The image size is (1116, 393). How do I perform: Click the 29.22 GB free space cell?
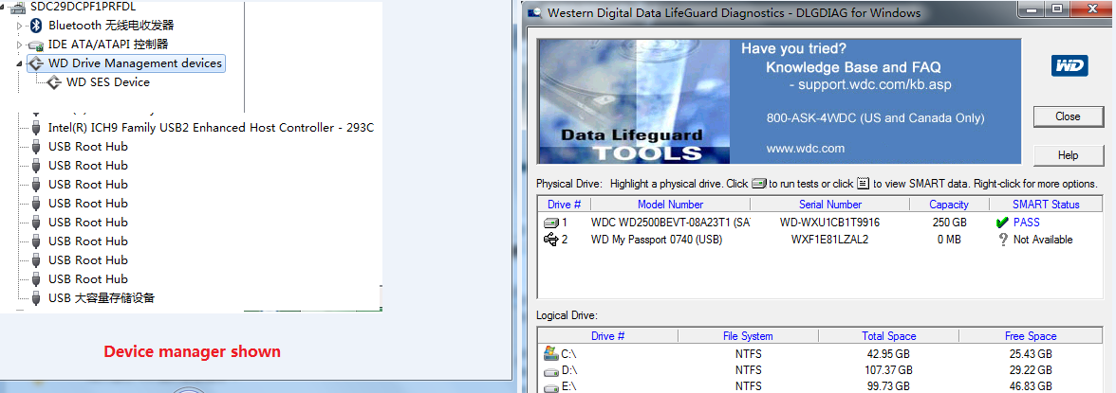pos(1030,370)
